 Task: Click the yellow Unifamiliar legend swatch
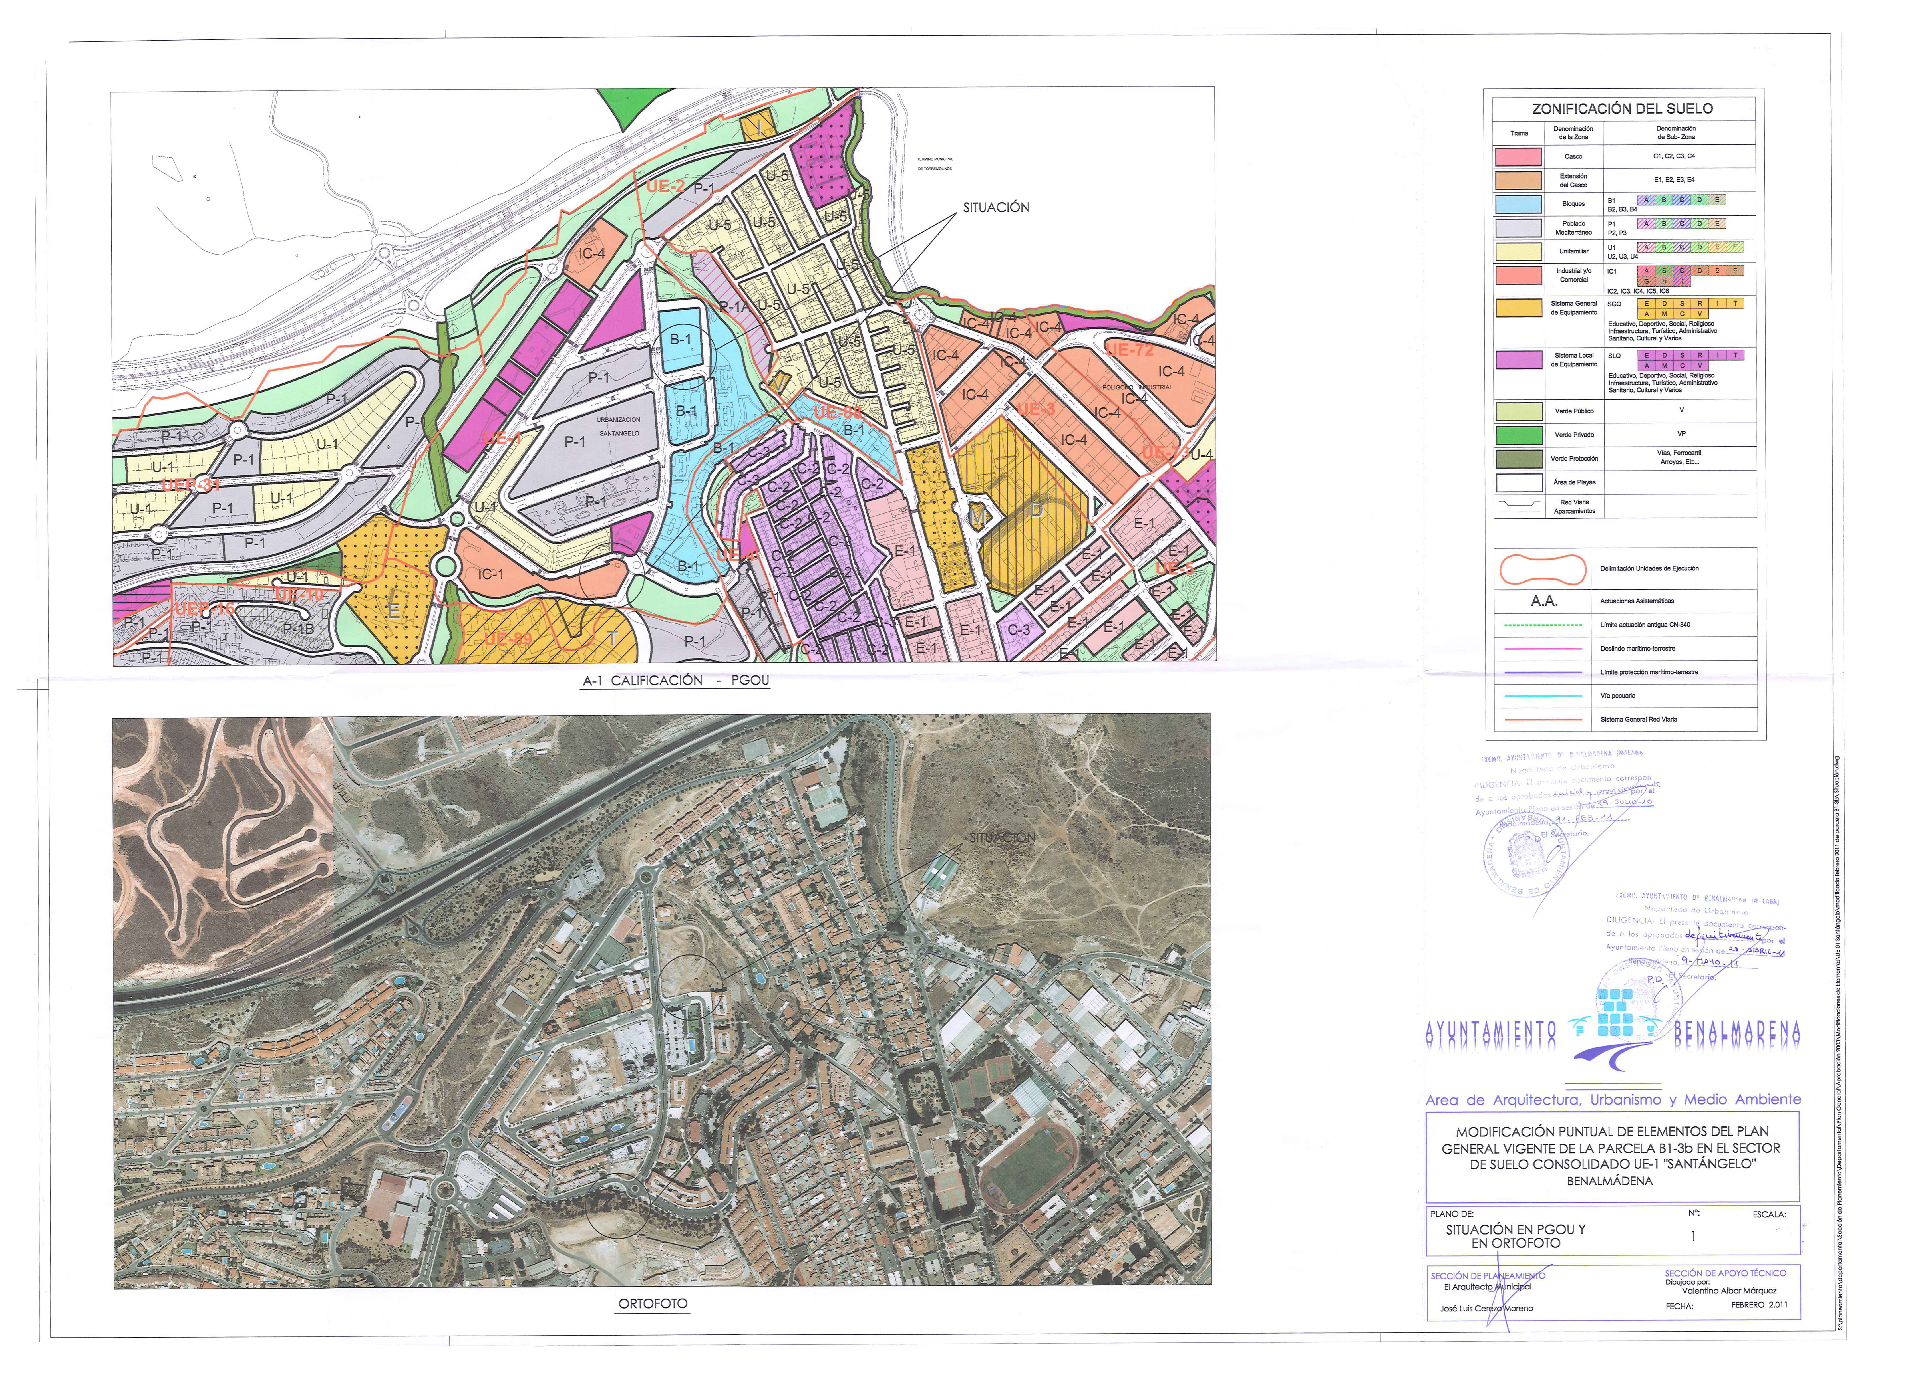pos(1519,251)
